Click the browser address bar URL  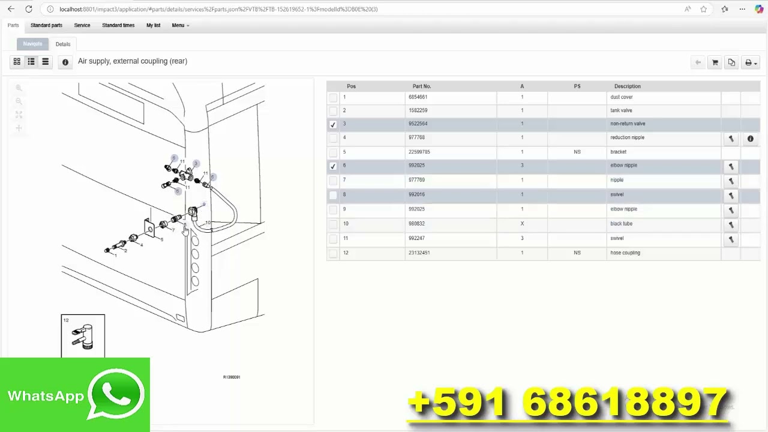tap(218, 9)
